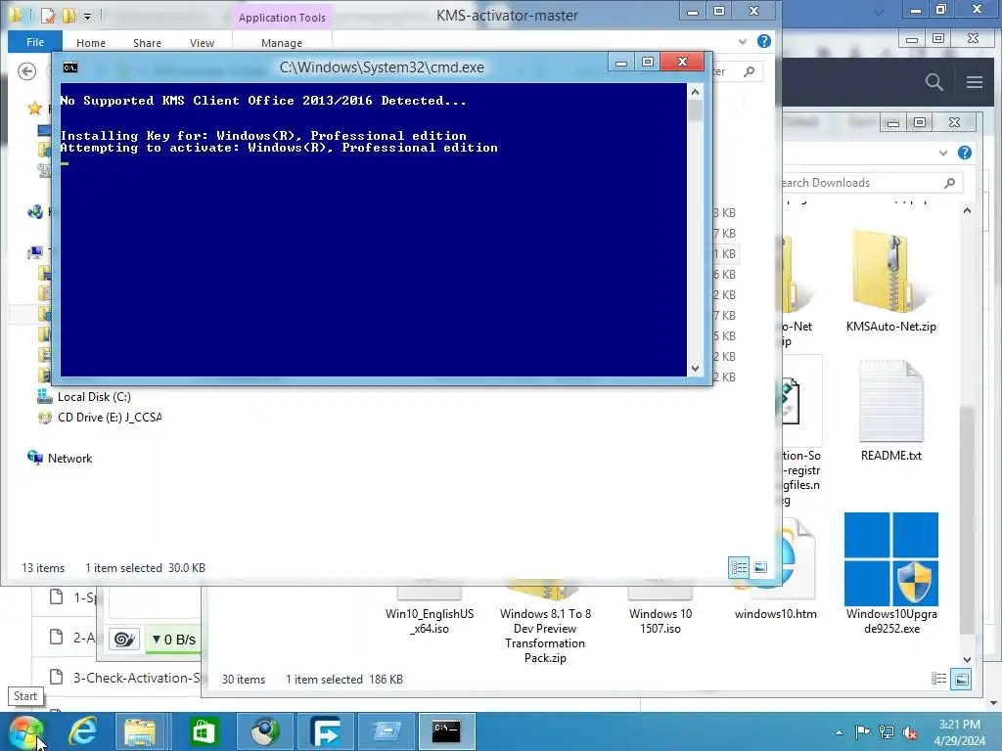Click dropdown chevron in the browser title bar

point(880,12)
